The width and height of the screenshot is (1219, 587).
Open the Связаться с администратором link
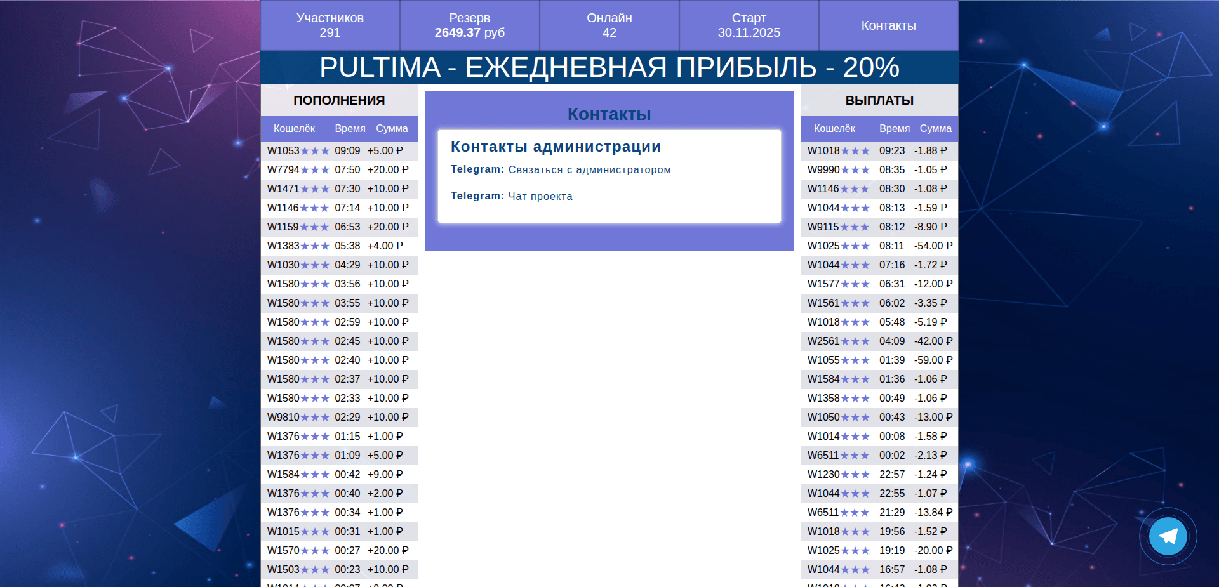[589, 169]
